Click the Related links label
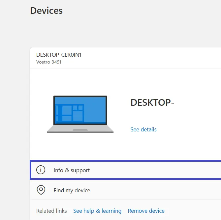Screen dimensions: 221x220 (51, 211)
